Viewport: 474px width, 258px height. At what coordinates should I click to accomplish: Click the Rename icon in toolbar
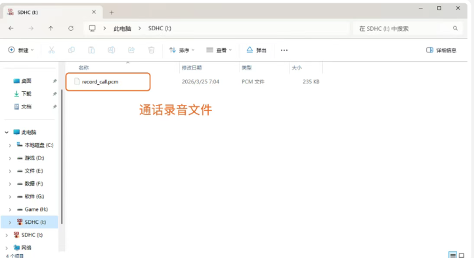[x=111, y=50]
